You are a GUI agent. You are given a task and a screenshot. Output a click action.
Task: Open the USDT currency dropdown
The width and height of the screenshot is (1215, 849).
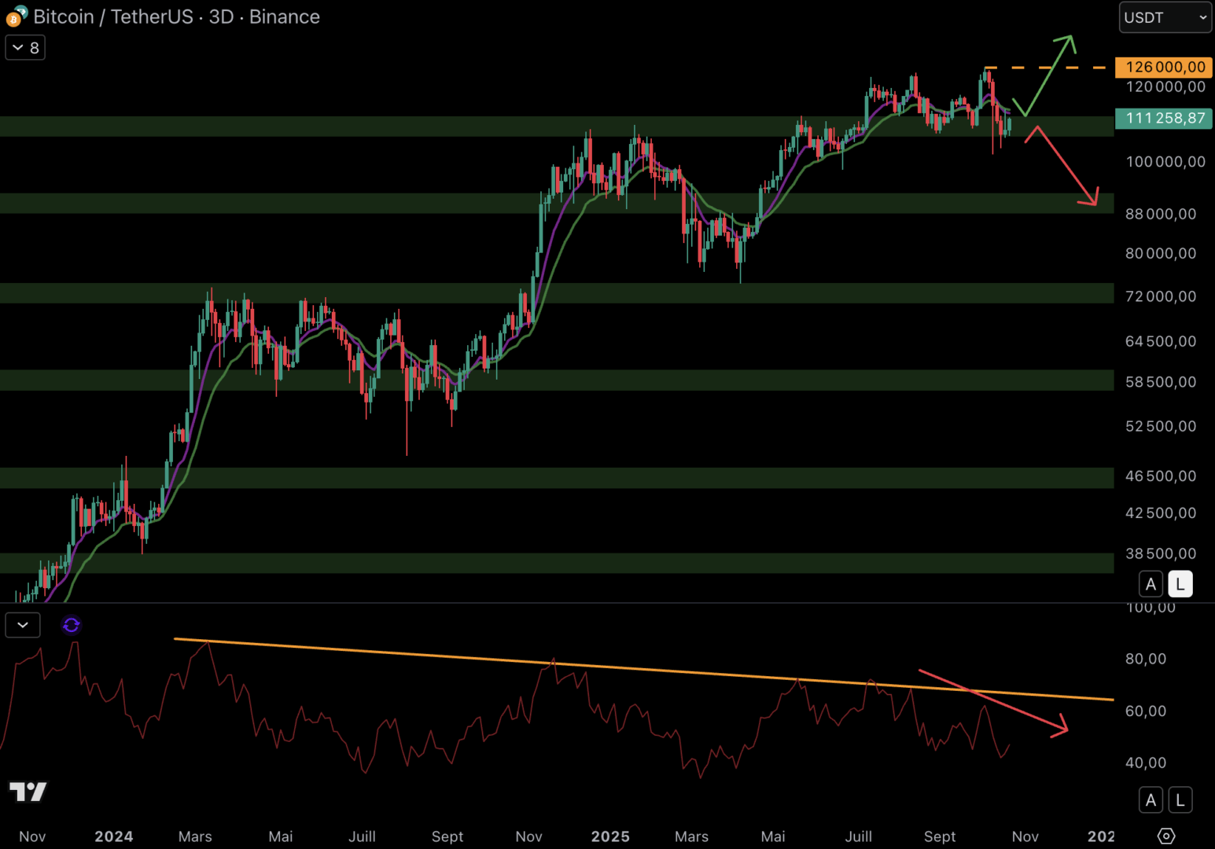click(1165, 17)
